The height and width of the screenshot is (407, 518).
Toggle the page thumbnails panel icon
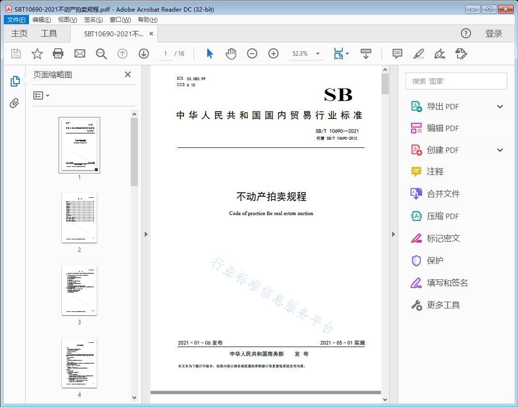[15, 81]
